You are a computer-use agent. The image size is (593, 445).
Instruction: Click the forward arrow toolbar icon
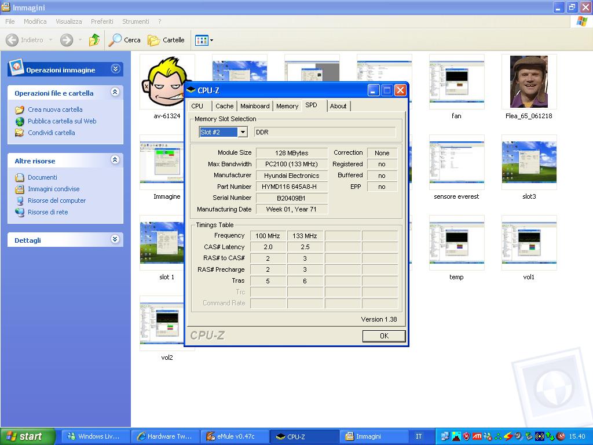[x=67, y=40]
